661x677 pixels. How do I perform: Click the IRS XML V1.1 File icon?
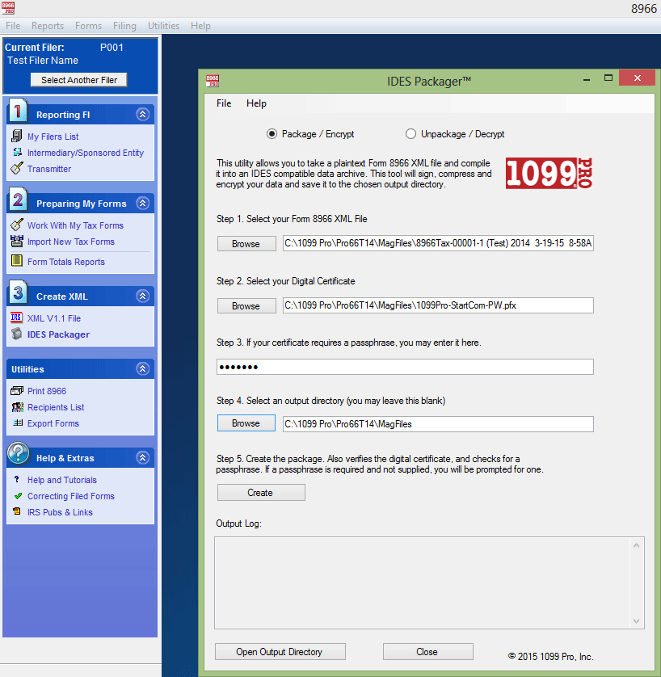(16, 317)
